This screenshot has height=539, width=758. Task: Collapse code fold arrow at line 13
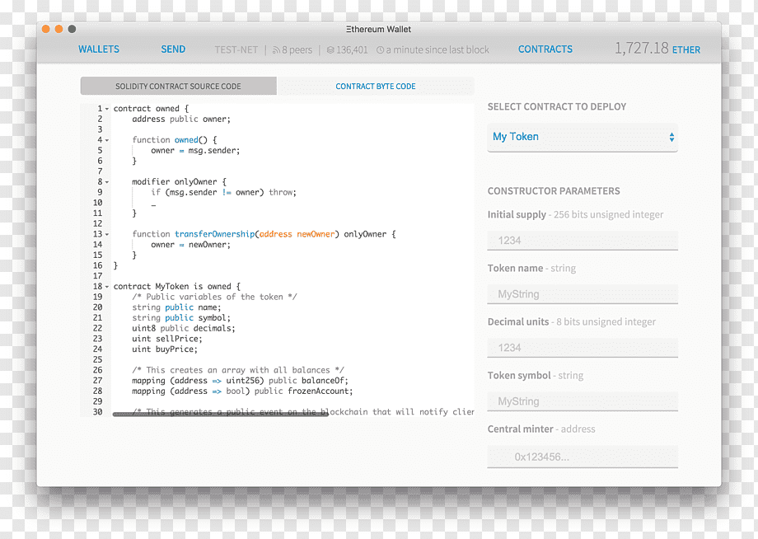(x=107, y=235)
